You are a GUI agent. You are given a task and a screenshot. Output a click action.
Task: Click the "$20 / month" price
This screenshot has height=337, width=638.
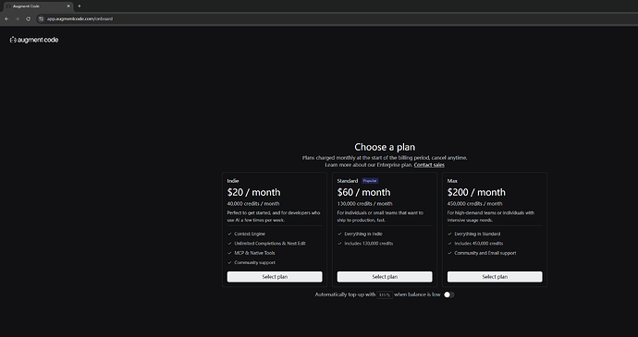pos(254,192)
